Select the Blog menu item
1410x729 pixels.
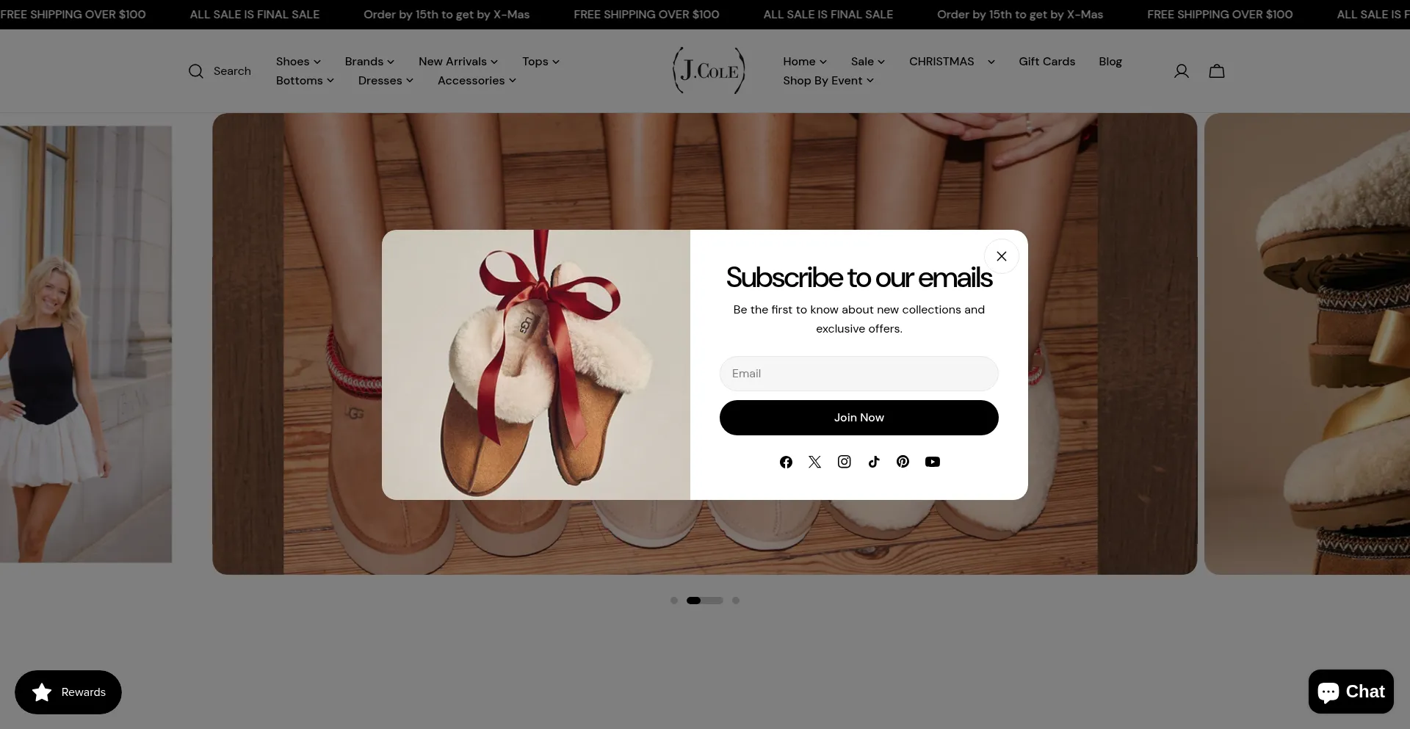pos(1110,62)
